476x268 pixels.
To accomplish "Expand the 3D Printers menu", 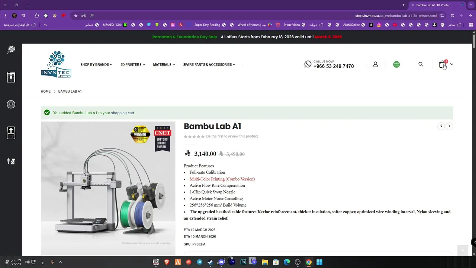I will (133, 64).
